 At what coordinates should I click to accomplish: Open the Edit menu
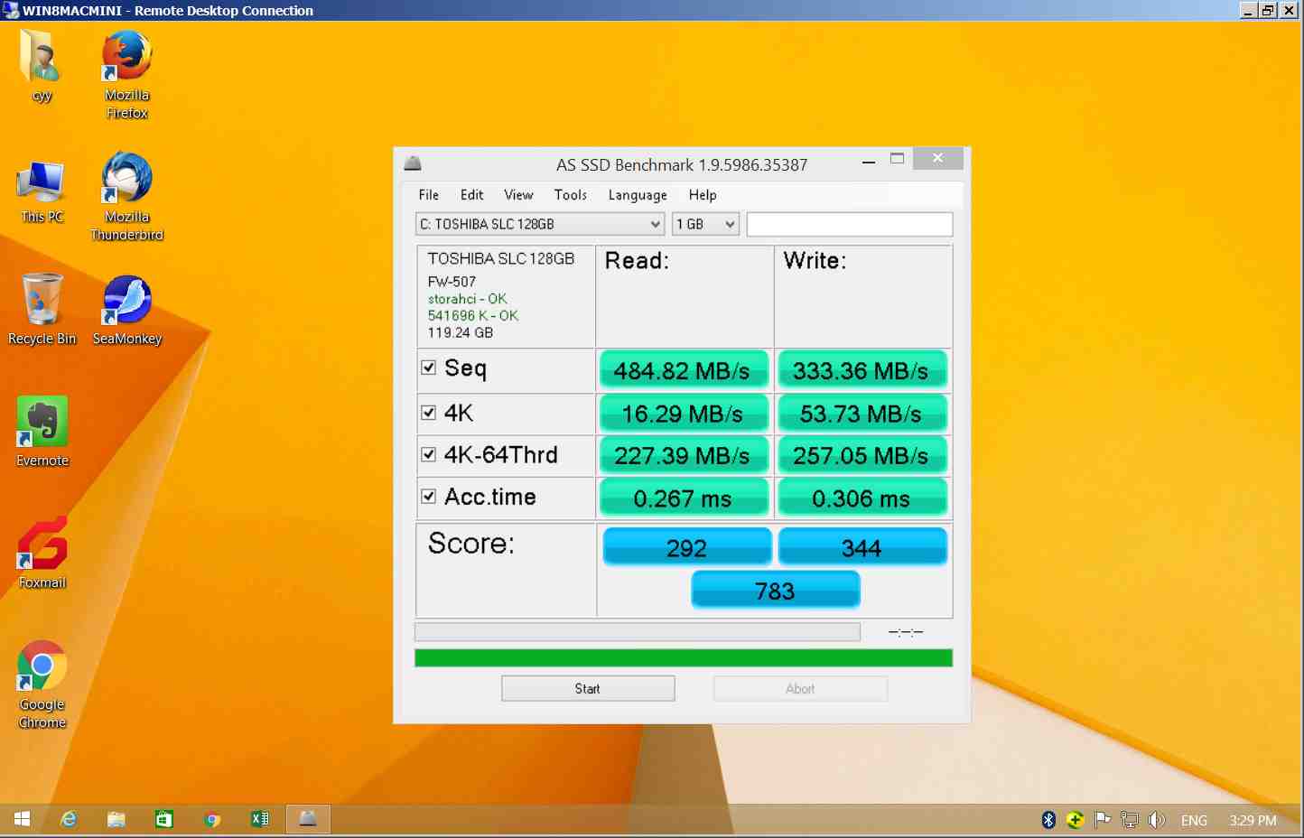click(471, 195)
